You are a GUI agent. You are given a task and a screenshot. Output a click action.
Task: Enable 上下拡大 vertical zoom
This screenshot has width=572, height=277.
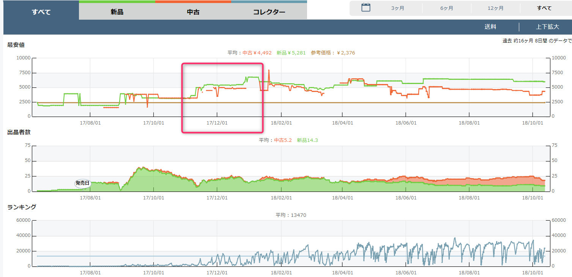point(547,27)
